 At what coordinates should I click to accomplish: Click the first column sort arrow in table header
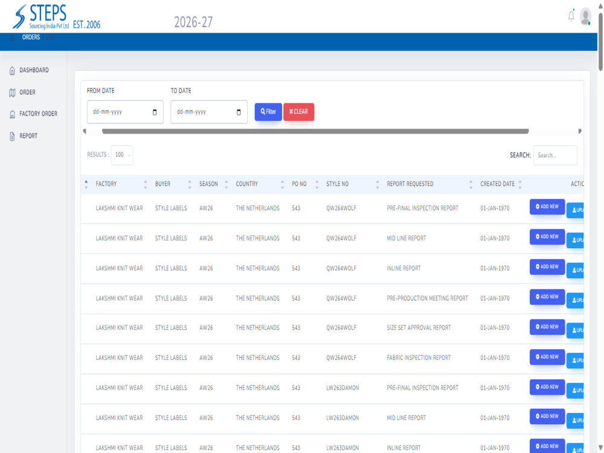coord(86,184)
